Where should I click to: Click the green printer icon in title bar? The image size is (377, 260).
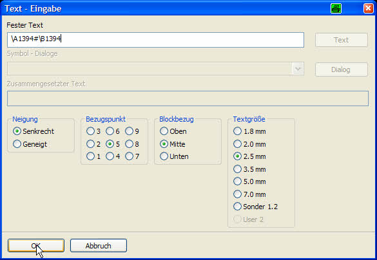click(336, 8)
